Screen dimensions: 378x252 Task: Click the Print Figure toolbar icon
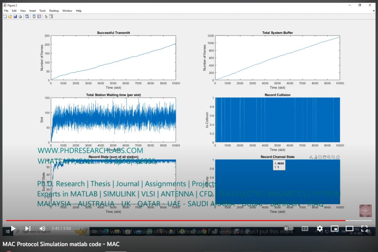pos(20,16)
